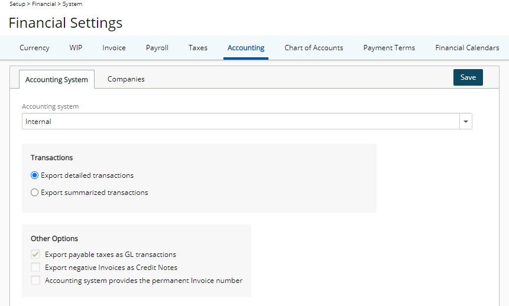
Task: Switch to the Companies sub-tab
Action: (126, 79)
